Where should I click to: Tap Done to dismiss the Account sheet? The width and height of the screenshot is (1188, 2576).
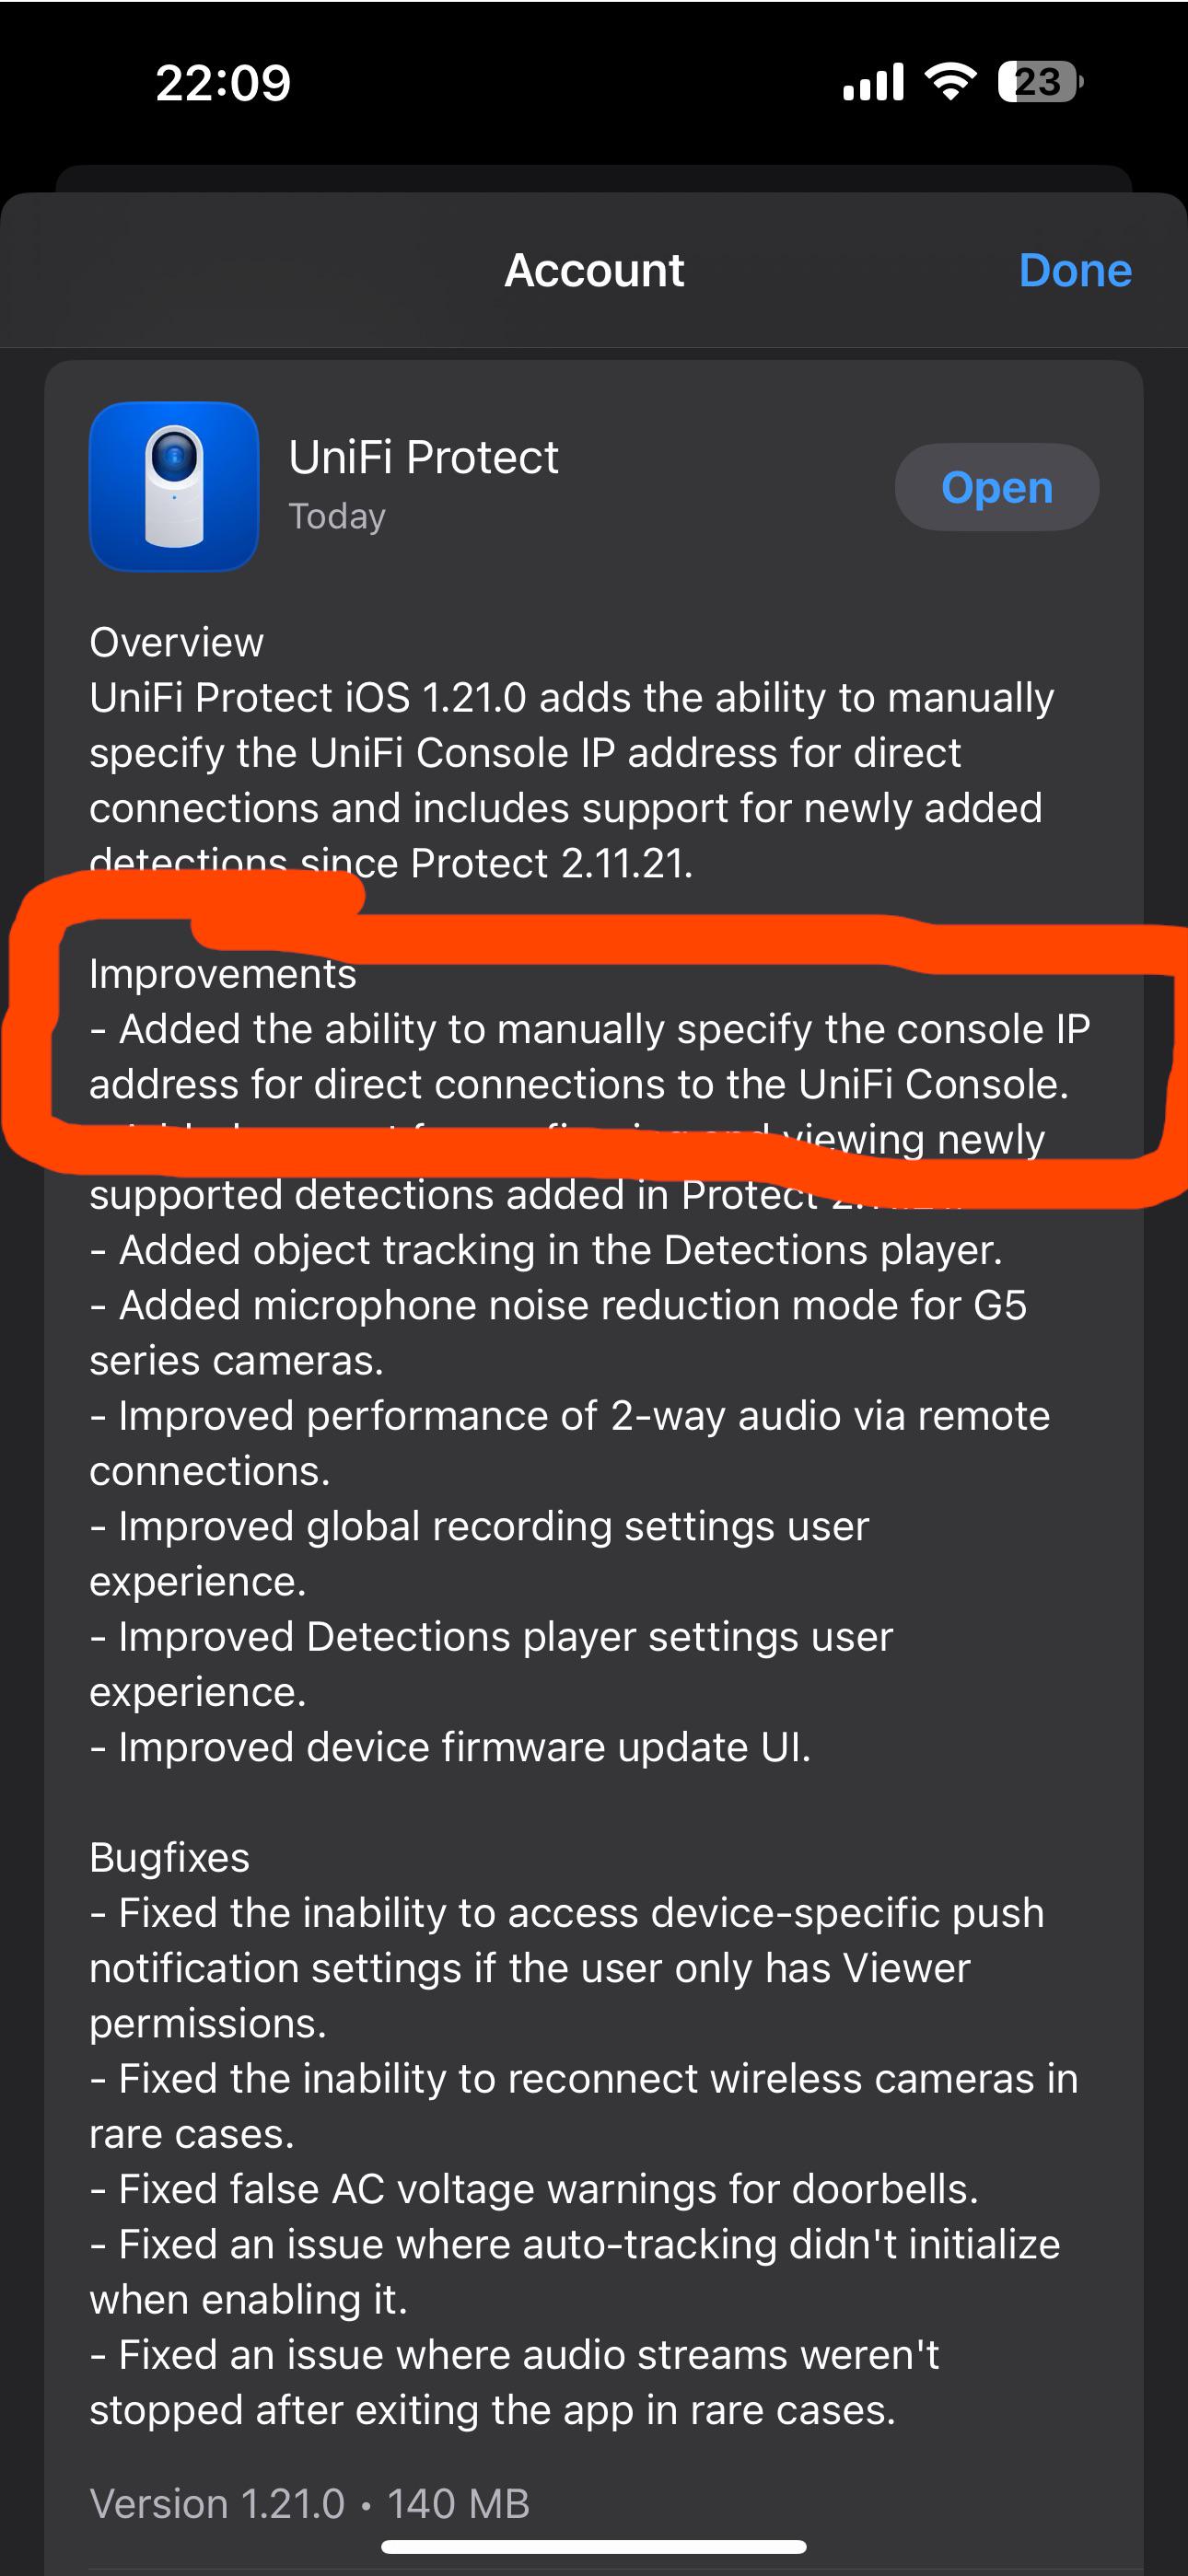coord(1074,270)
